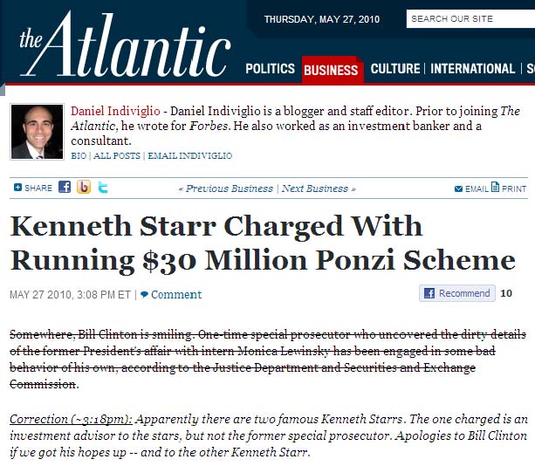The width and height of the screenshot is (535, 466).
Task: Go to Previous Business article
Action: pyautogui.click(x=226, y=188)
